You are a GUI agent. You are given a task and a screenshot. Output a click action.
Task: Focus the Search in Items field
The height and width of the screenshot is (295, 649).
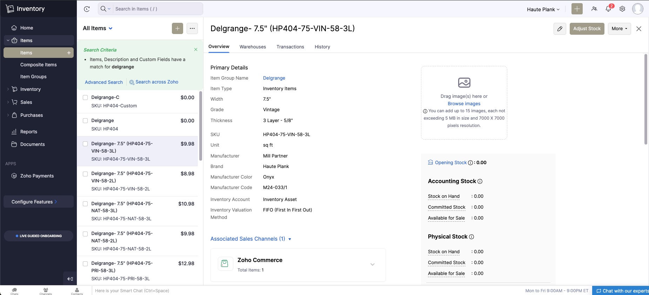(x=158, y=9)
